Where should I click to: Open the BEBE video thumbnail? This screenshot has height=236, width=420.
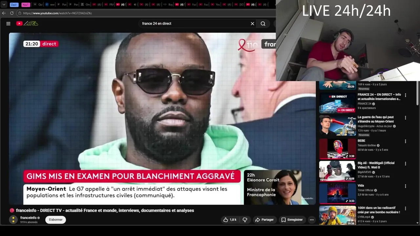coord(337,148)
